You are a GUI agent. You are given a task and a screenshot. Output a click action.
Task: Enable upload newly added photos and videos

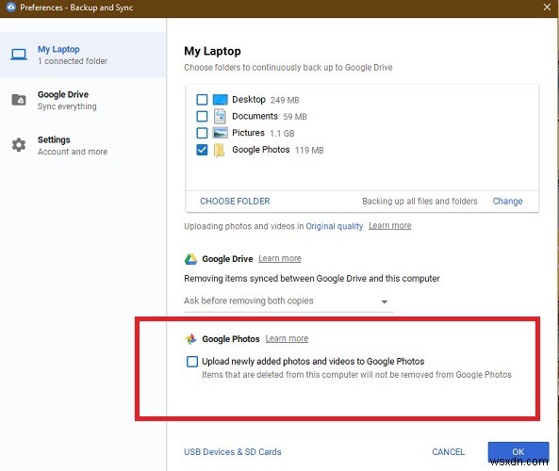pos(192,362)
